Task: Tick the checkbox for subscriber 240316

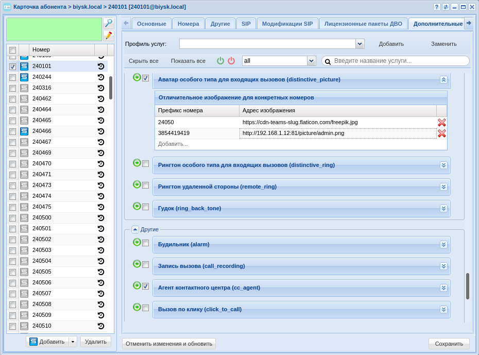Action: (x=12, y=88)
